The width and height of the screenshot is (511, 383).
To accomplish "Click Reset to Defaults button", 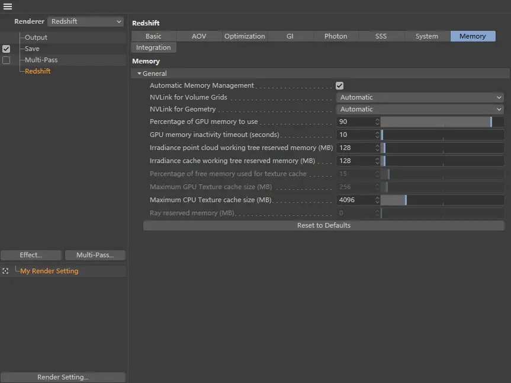I will 323,225.
